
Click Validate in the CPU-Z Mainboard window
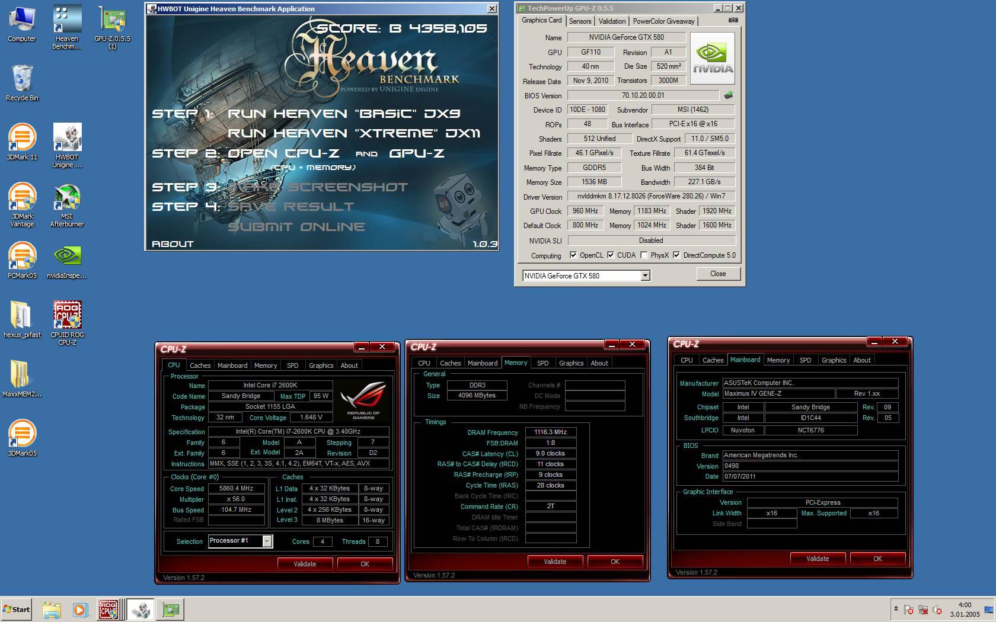[x=818, y=559]
